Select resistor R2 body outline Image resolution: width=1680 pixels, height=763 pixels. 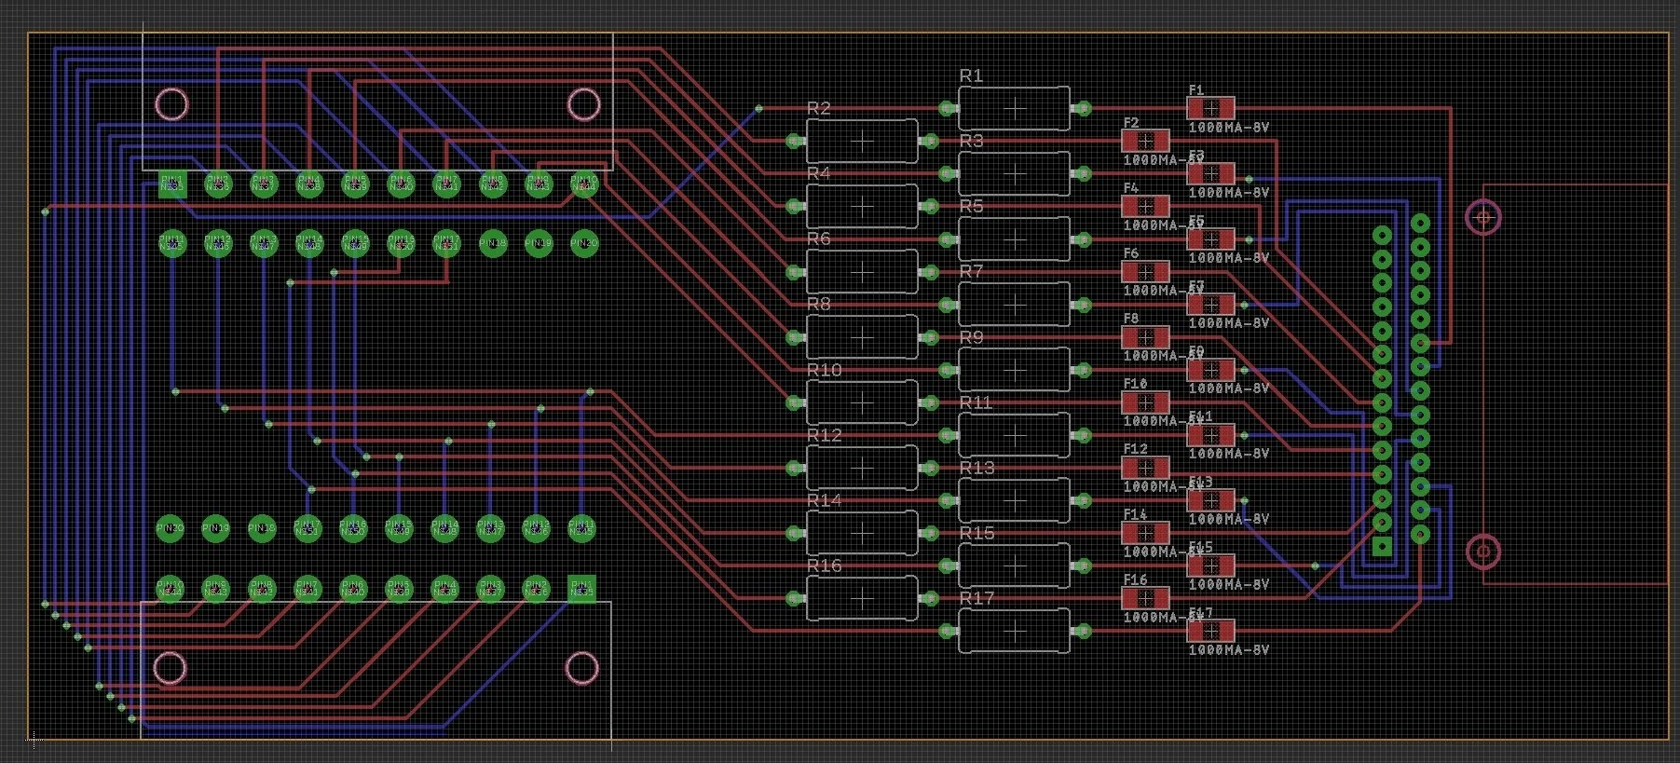(x=862, y=141)
